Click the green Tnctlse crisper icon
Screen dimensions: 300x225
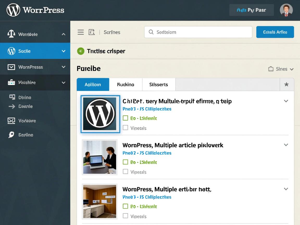click(x=81, y=51)
